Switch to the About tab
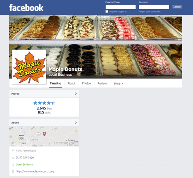This screenshot has height=178, width=193. (x=71, y=83)
